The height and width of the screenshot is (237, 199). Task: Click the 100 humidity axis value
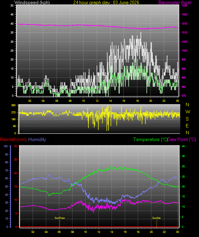(x=5, y=146)
